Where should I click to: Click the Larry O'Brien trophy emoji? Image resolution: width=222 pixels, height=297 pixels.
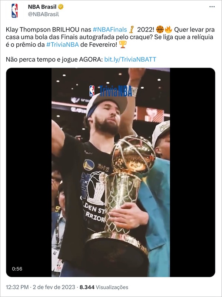click(132, 30)
